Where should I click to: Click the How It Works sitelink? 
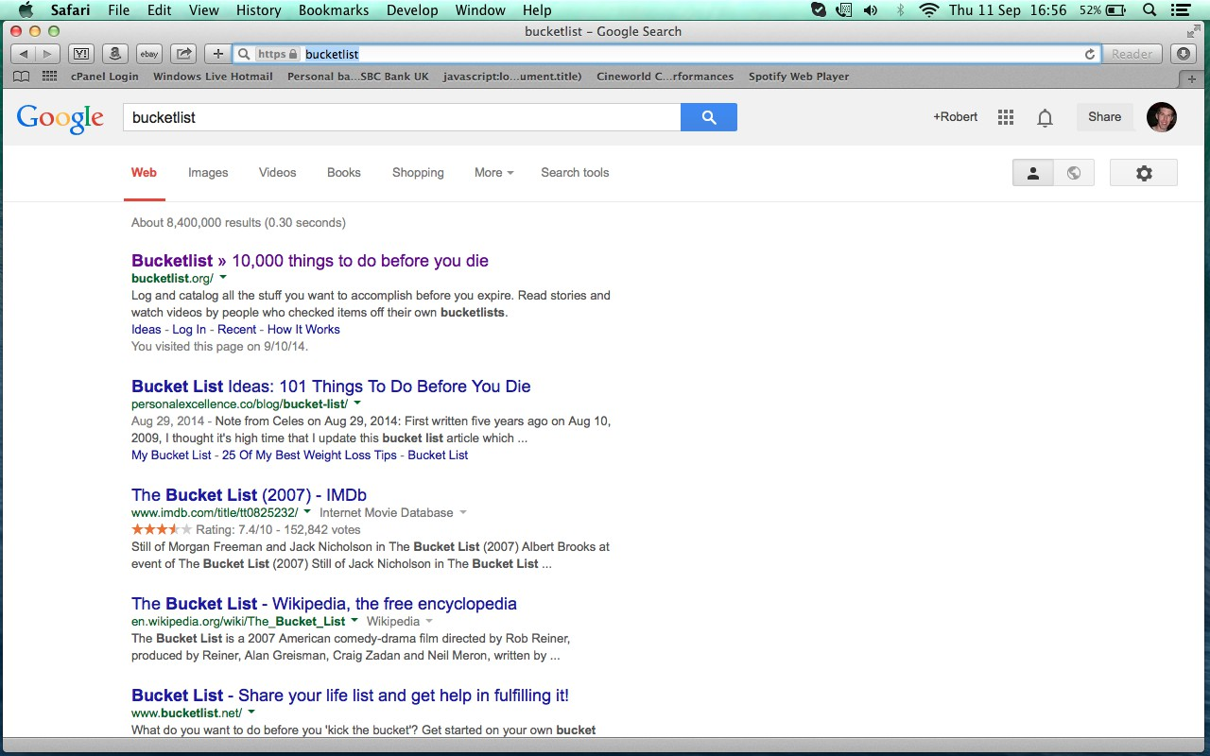(303, 330)
